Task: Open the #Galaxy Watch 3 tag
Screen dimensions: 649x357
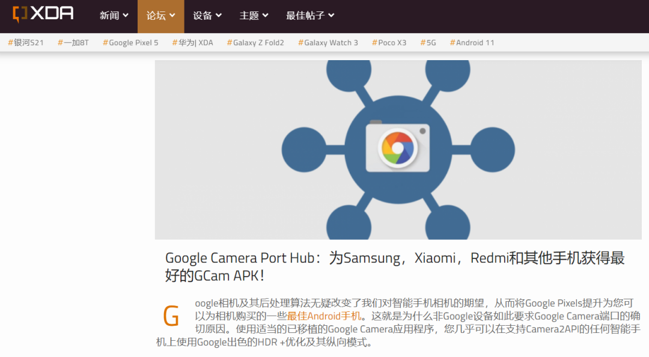Action: click(328, 43)
